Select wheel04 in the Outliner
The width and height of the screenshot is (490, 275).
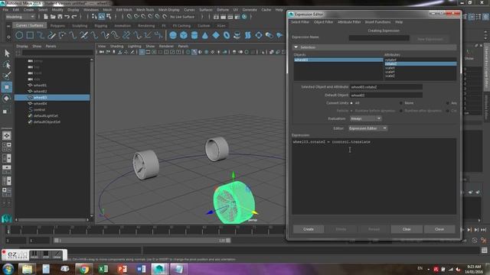click(x=40, y=104)
